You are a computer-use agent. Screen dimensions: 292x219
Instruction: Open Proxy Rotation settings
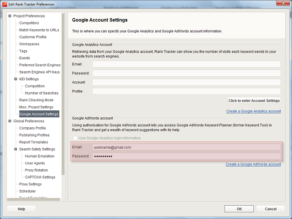point(36,170)
